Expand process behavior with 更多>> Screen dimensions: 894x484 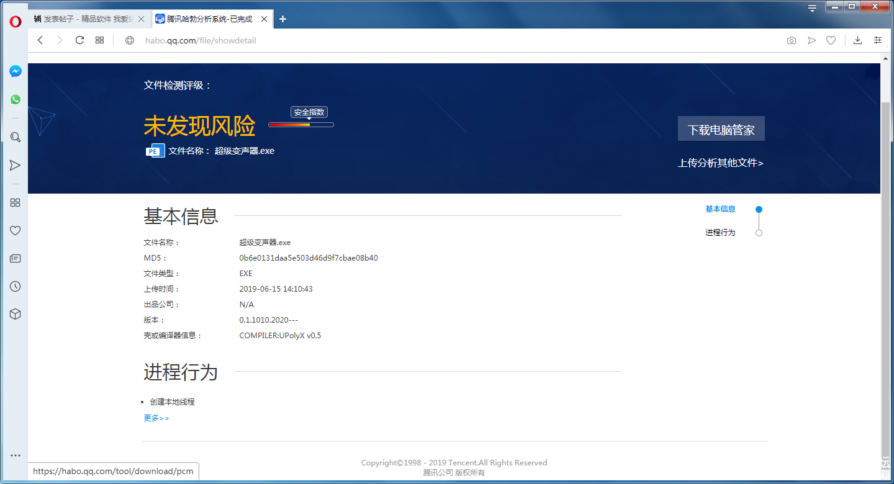coord(156,418)
